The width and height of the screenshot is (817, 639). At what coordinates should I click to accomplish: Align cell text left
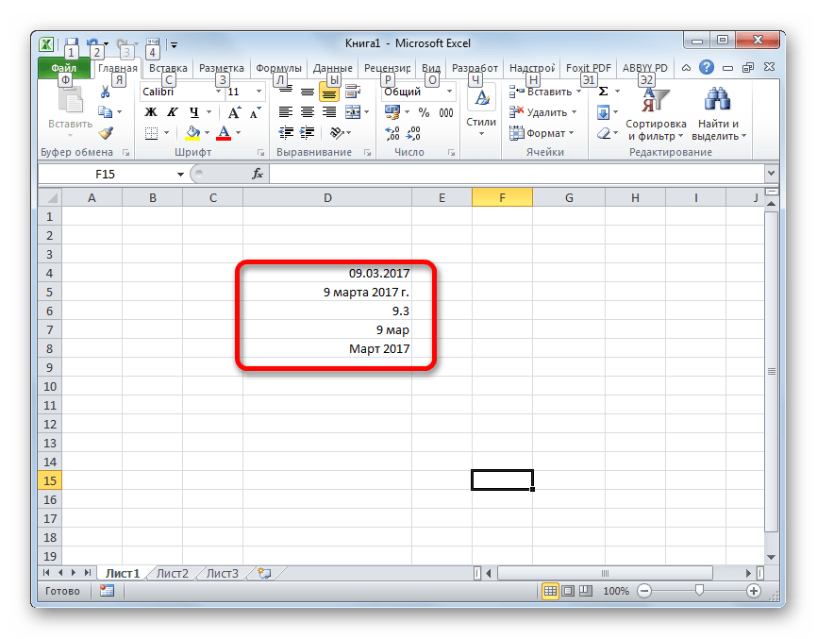tap(286, 112)
